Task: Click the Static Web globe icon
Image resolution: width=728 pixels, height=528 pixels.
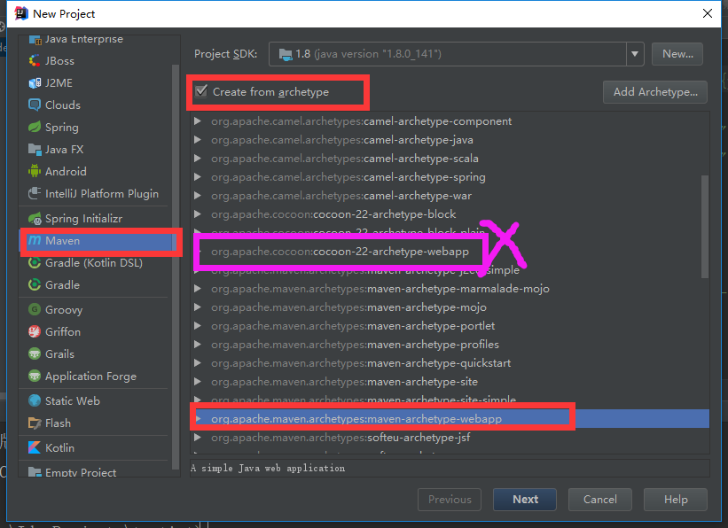Action: tap(35, 400)
